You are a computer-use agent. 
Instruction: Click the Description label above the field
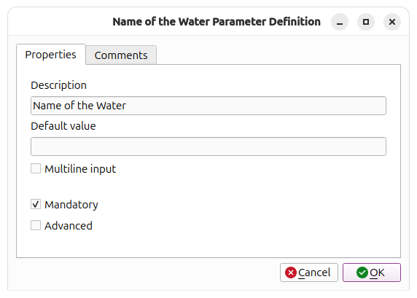pyautogui.click(x=59, y=85)
